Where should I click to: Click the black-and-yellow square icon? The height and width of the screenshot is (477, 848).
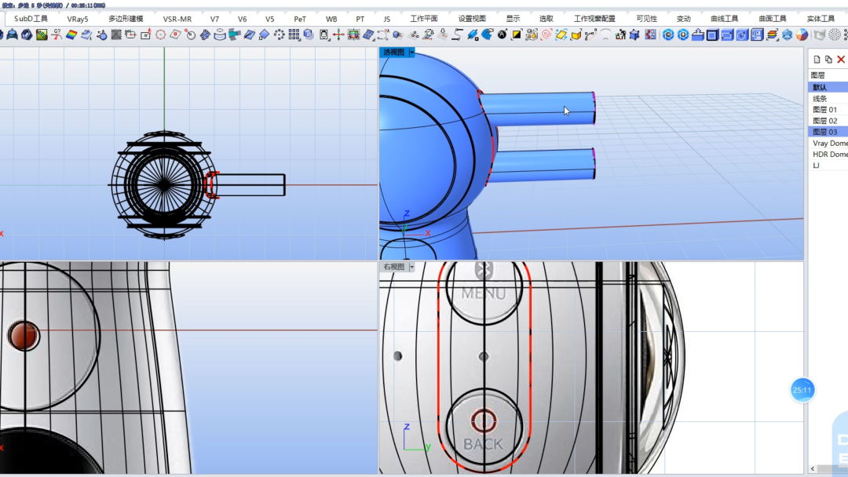point(517,35)
